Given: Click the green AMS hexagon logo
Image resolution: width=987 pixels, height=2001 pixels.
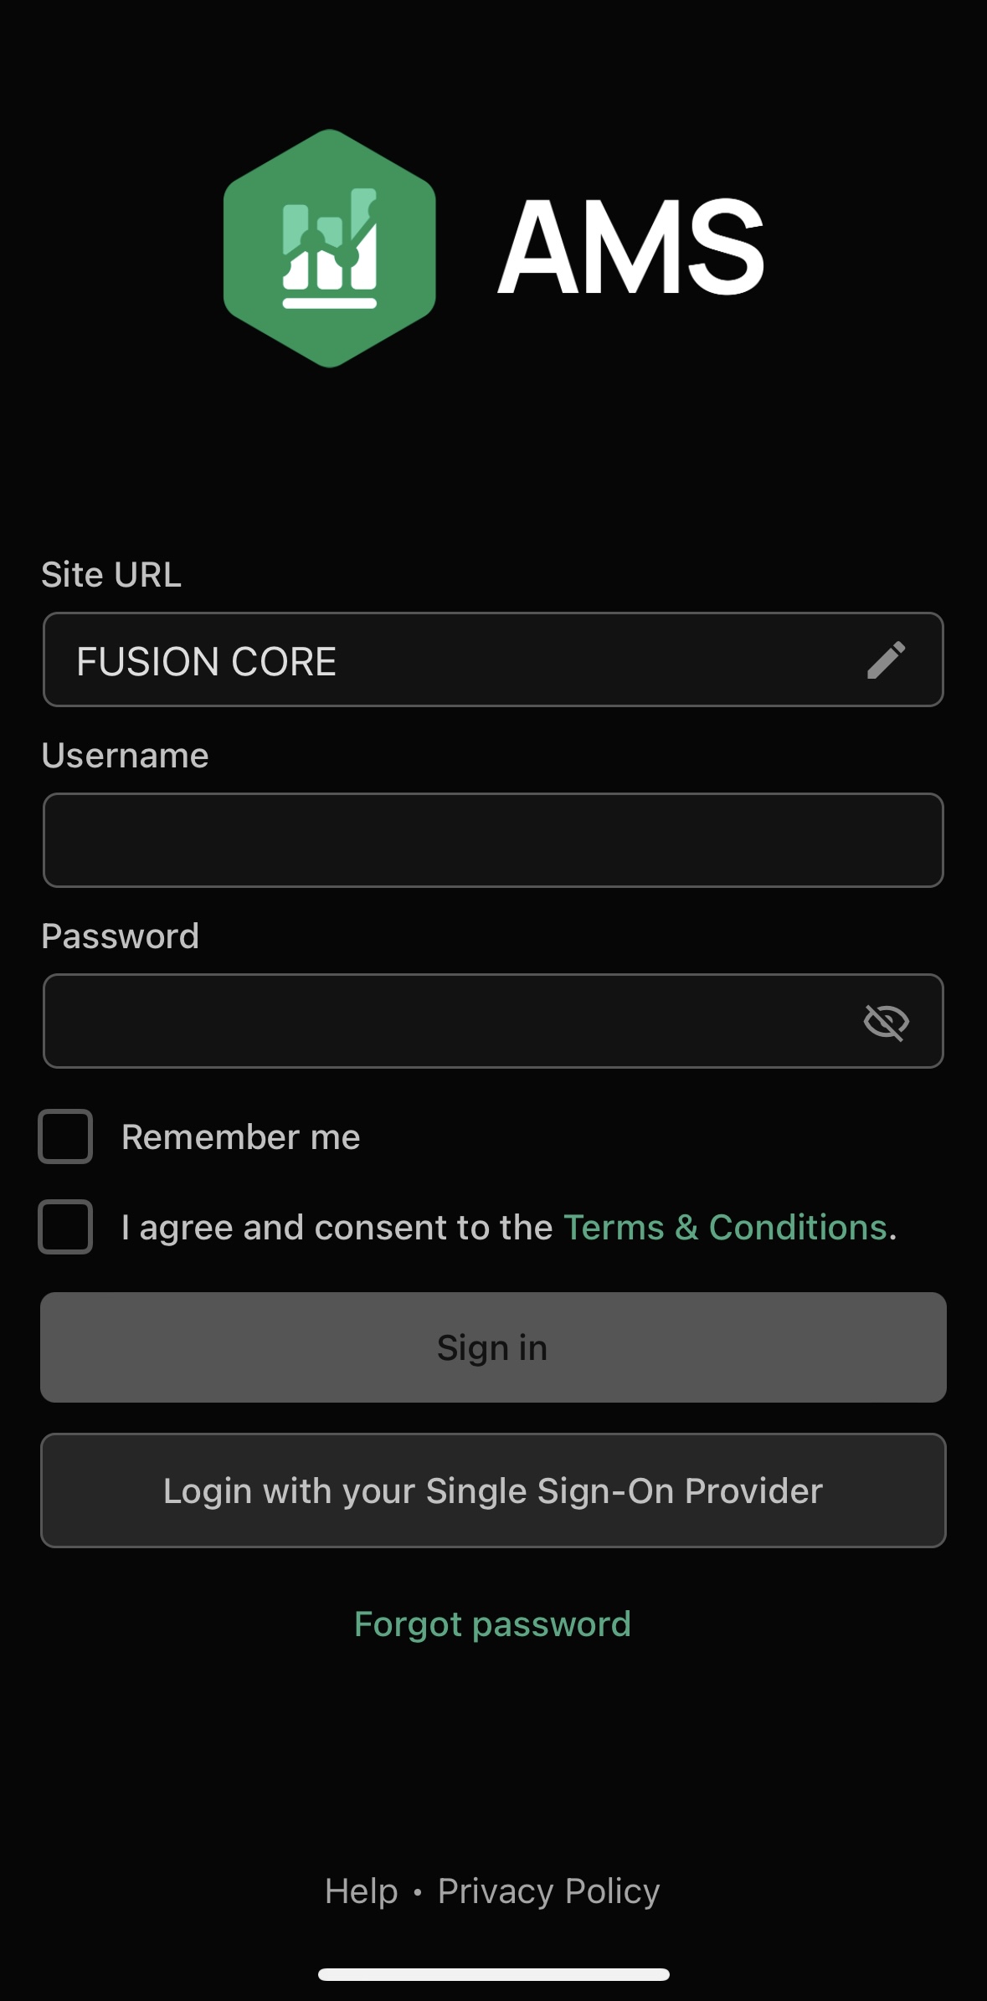Looking at the screenshot, I should (x=329, y=249).
